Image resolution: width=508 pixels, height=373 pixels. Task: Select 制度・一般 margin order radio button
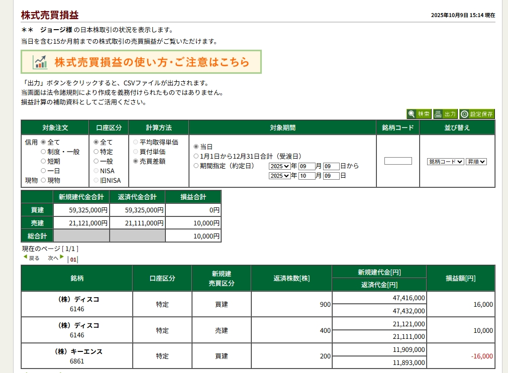pyautogui.click(x=43, y=152)
